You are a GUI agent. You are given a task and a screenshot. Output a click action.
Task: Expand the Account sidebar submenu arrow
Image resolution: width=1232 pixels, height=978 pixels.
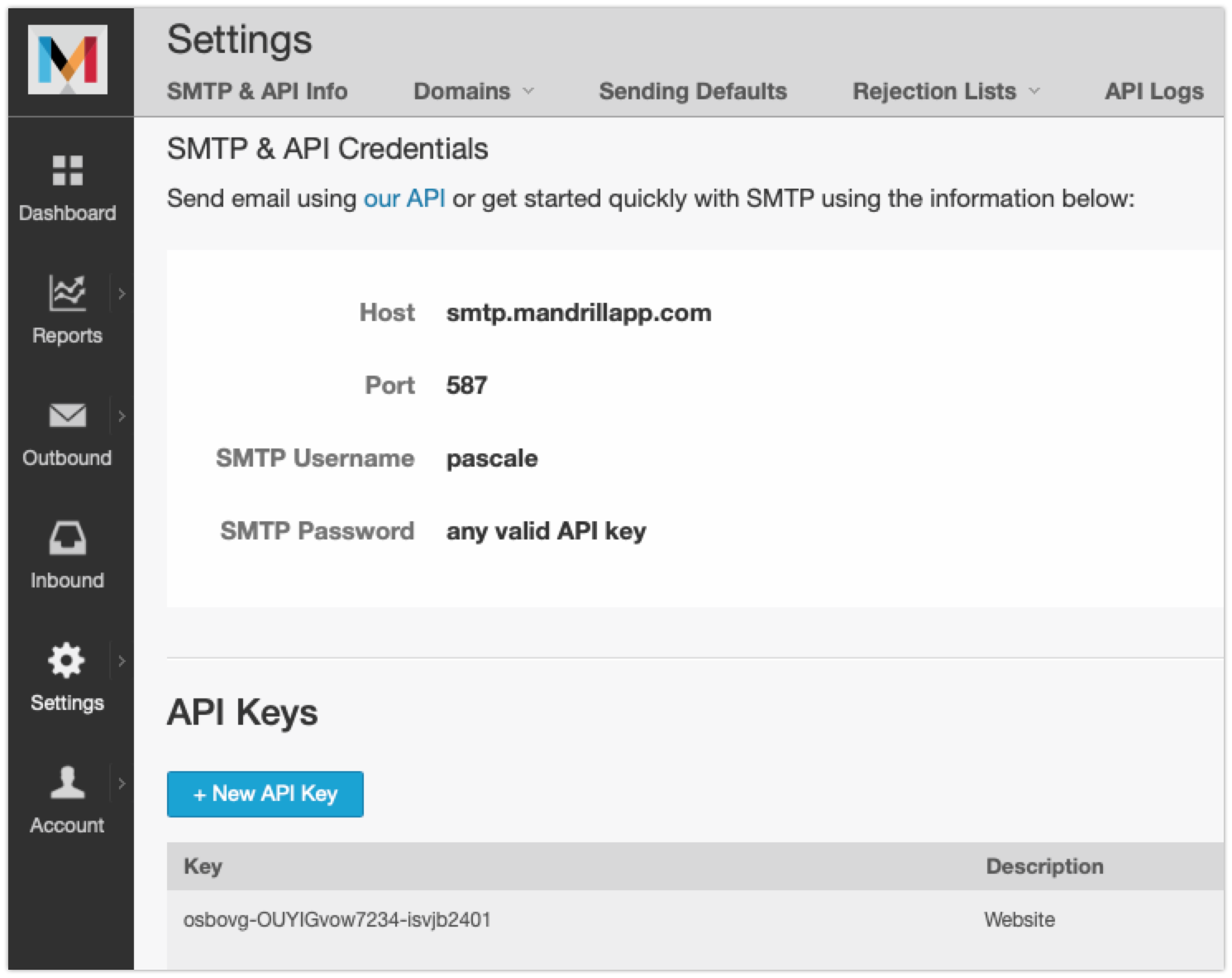[x=122, y=783]
